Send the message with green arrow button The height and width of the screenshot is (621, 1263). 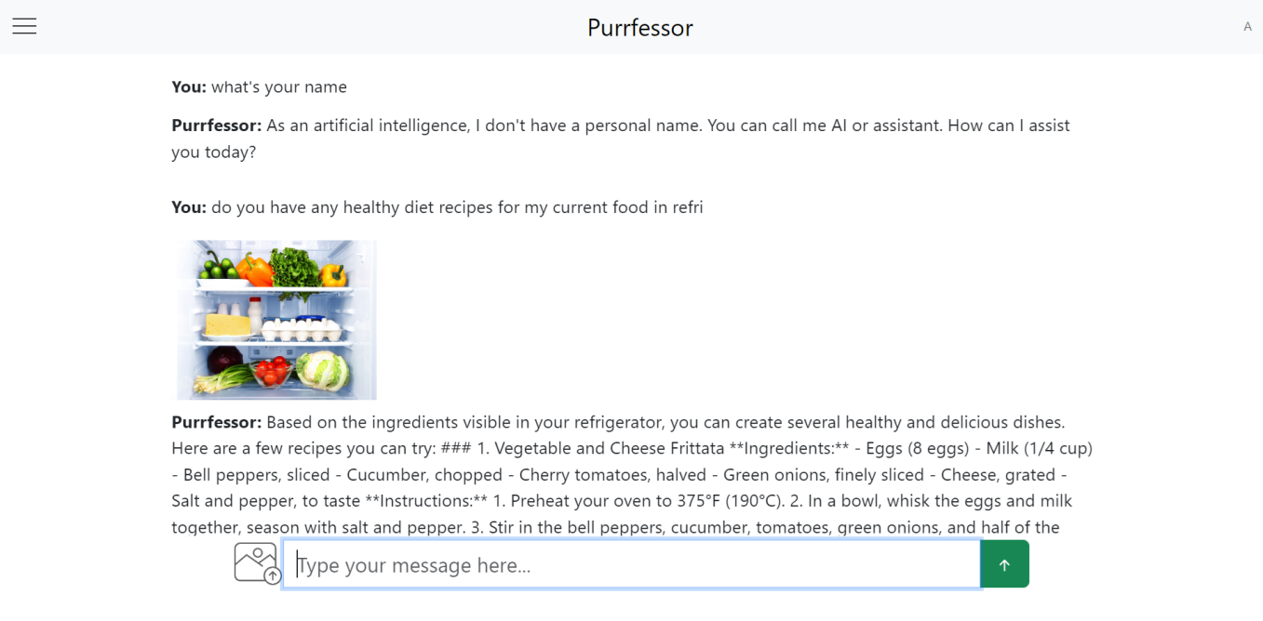tap(1004, 564)
